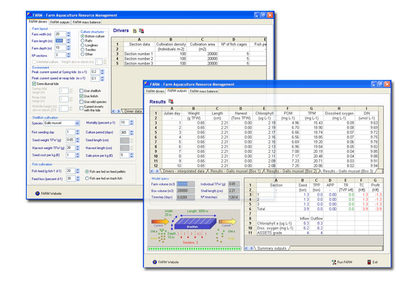Click the right sheet scroll arrow in Summary outputs grid
The image size is (405, 281).
coord(251,248)
